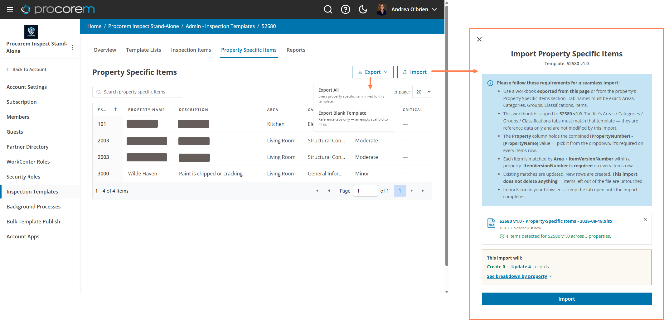
Task: Open the account three-dot options menu
Action: tap(73, 47)
